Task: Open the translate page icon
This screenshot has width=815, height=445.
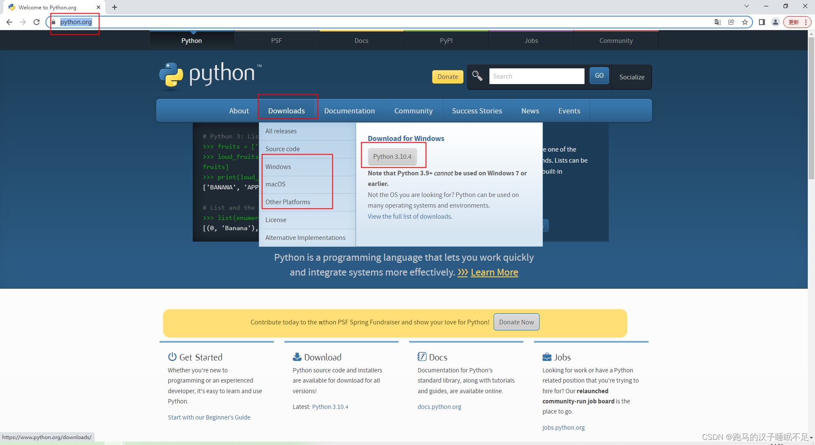Action: (718, 22)
